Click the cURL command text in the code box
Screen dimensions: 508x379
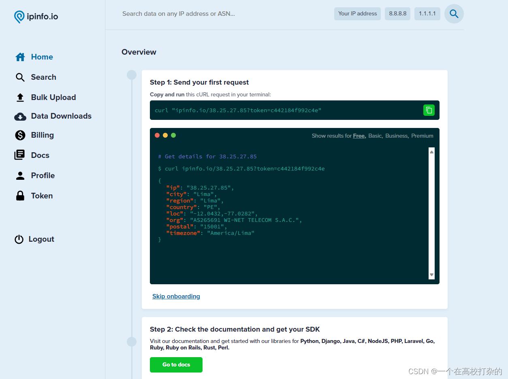(238, 110)
